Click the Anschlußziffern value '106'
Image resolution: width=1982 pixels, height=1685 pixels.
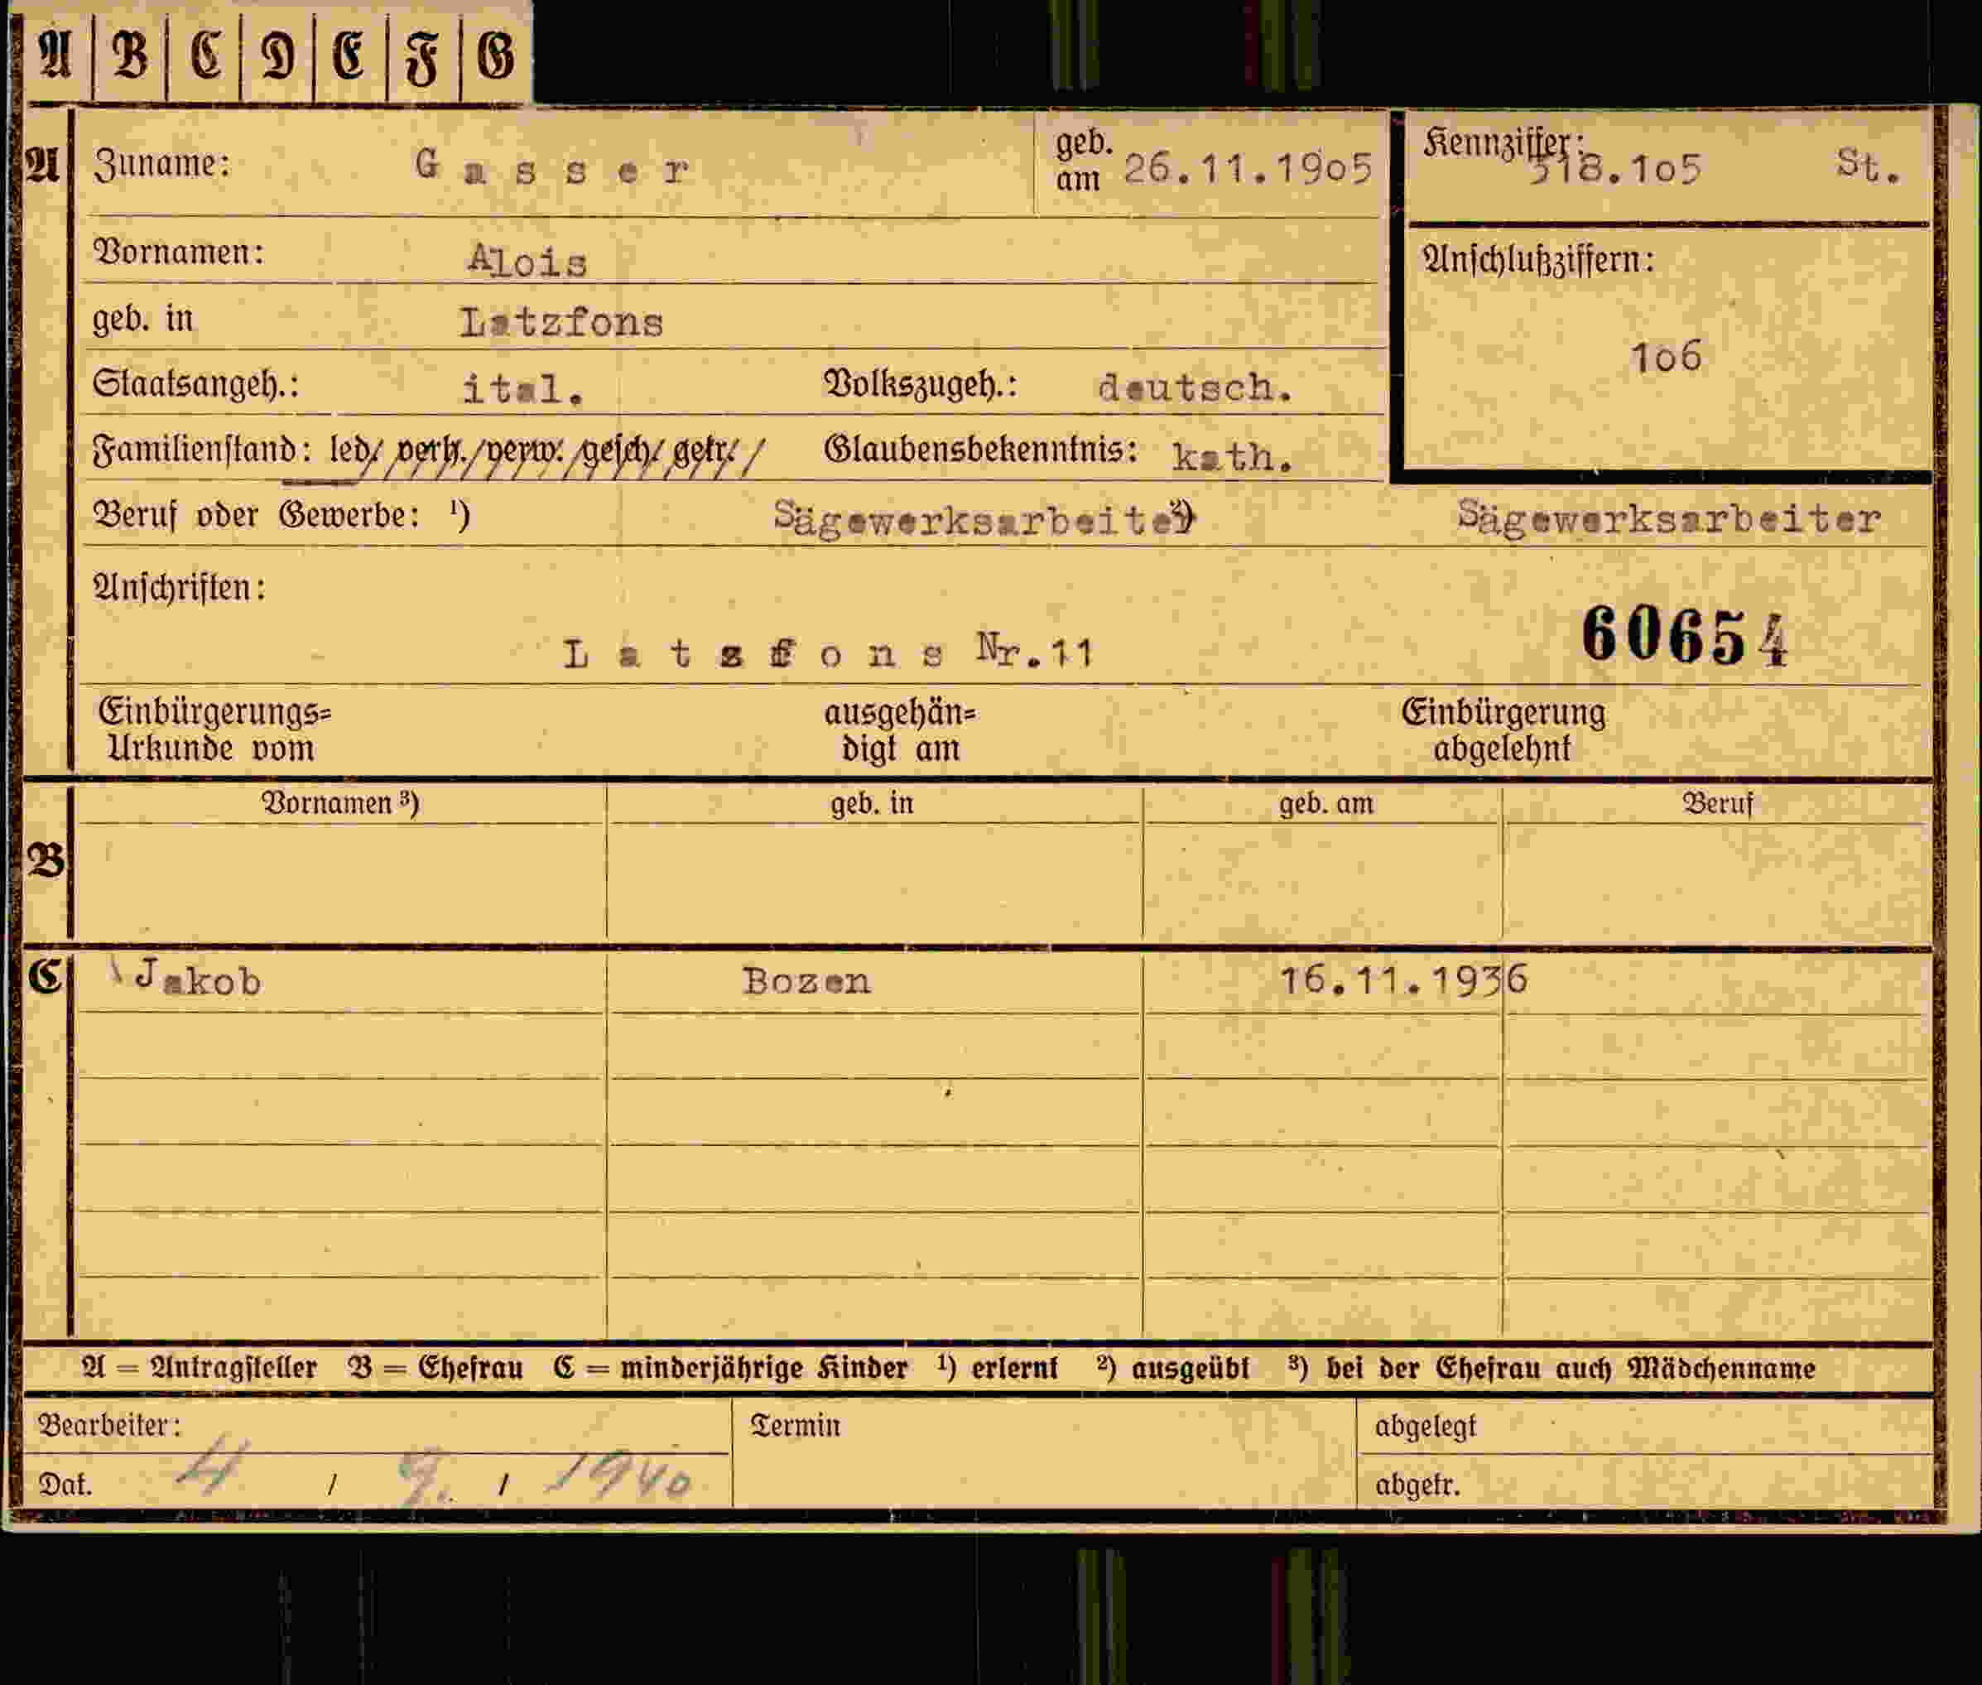click(x=1666, y=356)
